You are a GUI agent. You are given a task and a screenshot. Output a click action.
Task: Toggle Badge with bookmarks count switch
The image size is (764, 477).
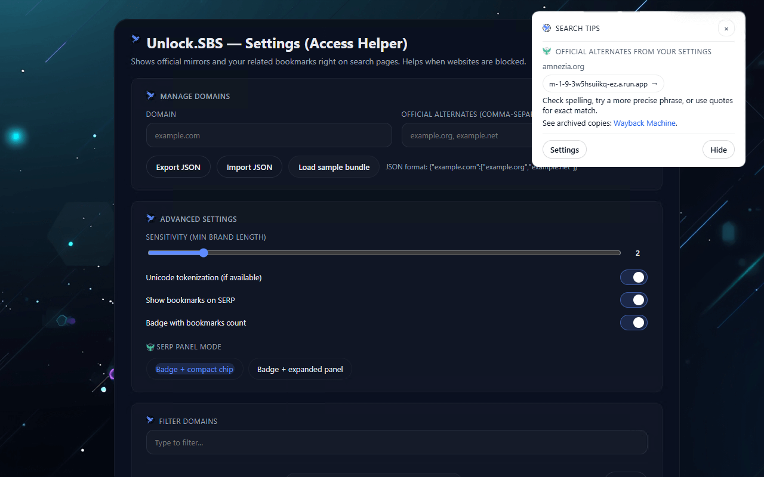pyautogui.click(x=634, y=323)
